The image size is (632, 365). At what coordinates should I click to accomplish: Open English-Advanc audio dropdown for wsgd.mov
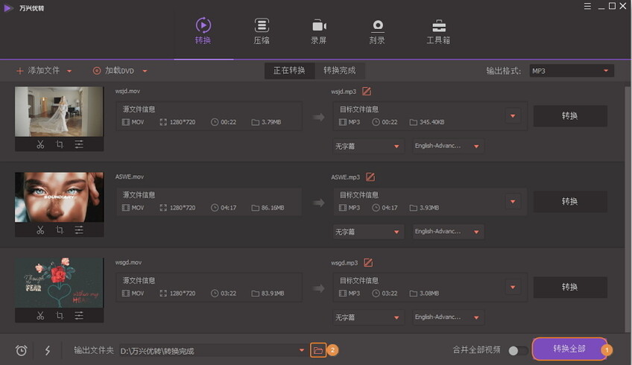448,317
